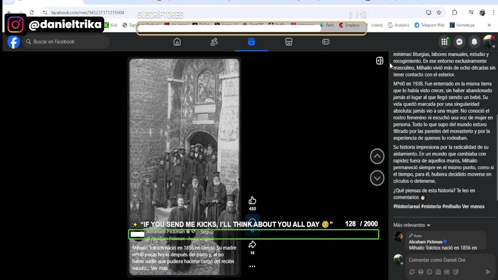The width and height of the screenshot is (498, 280).
Task: Click the comment author's avatar
Action: 399,237
